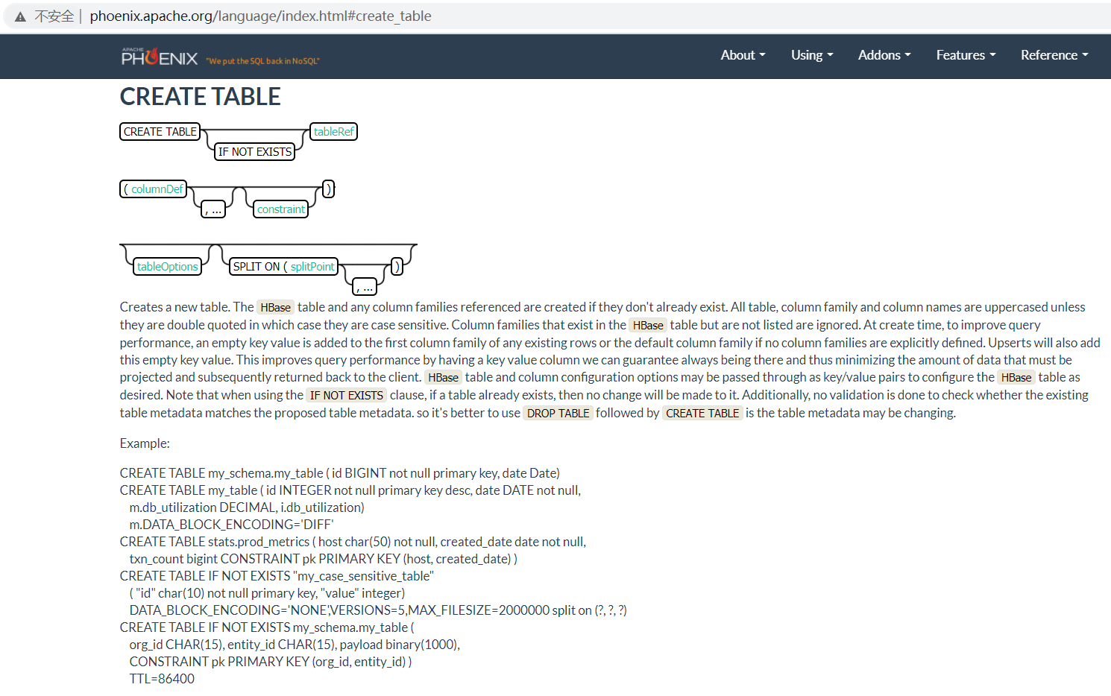
Task: Click the example 'CREATE TABLE my_schema.my_table ( id BIGINT' line
Action: click(340, 473)
